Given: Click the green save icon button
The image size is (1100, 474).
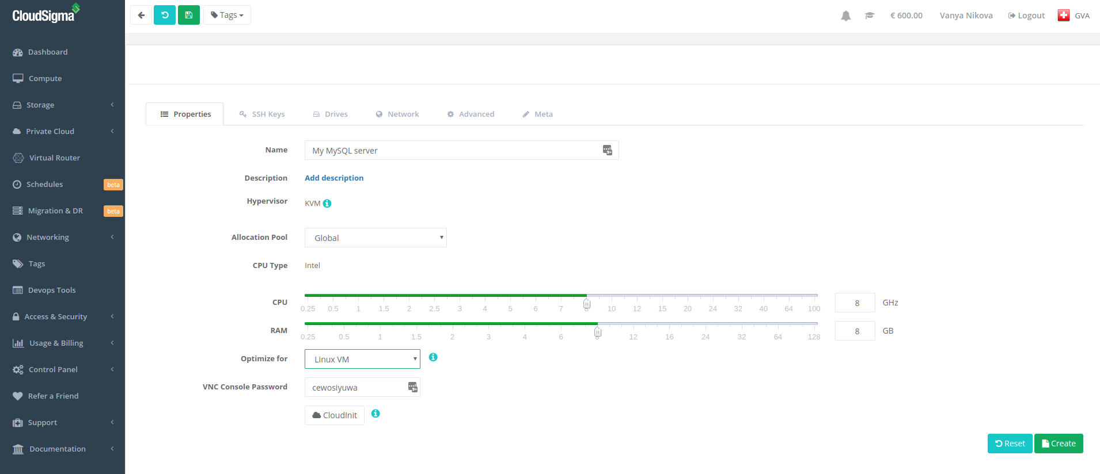Looking at the screenshot, I should tap(189, 15).
